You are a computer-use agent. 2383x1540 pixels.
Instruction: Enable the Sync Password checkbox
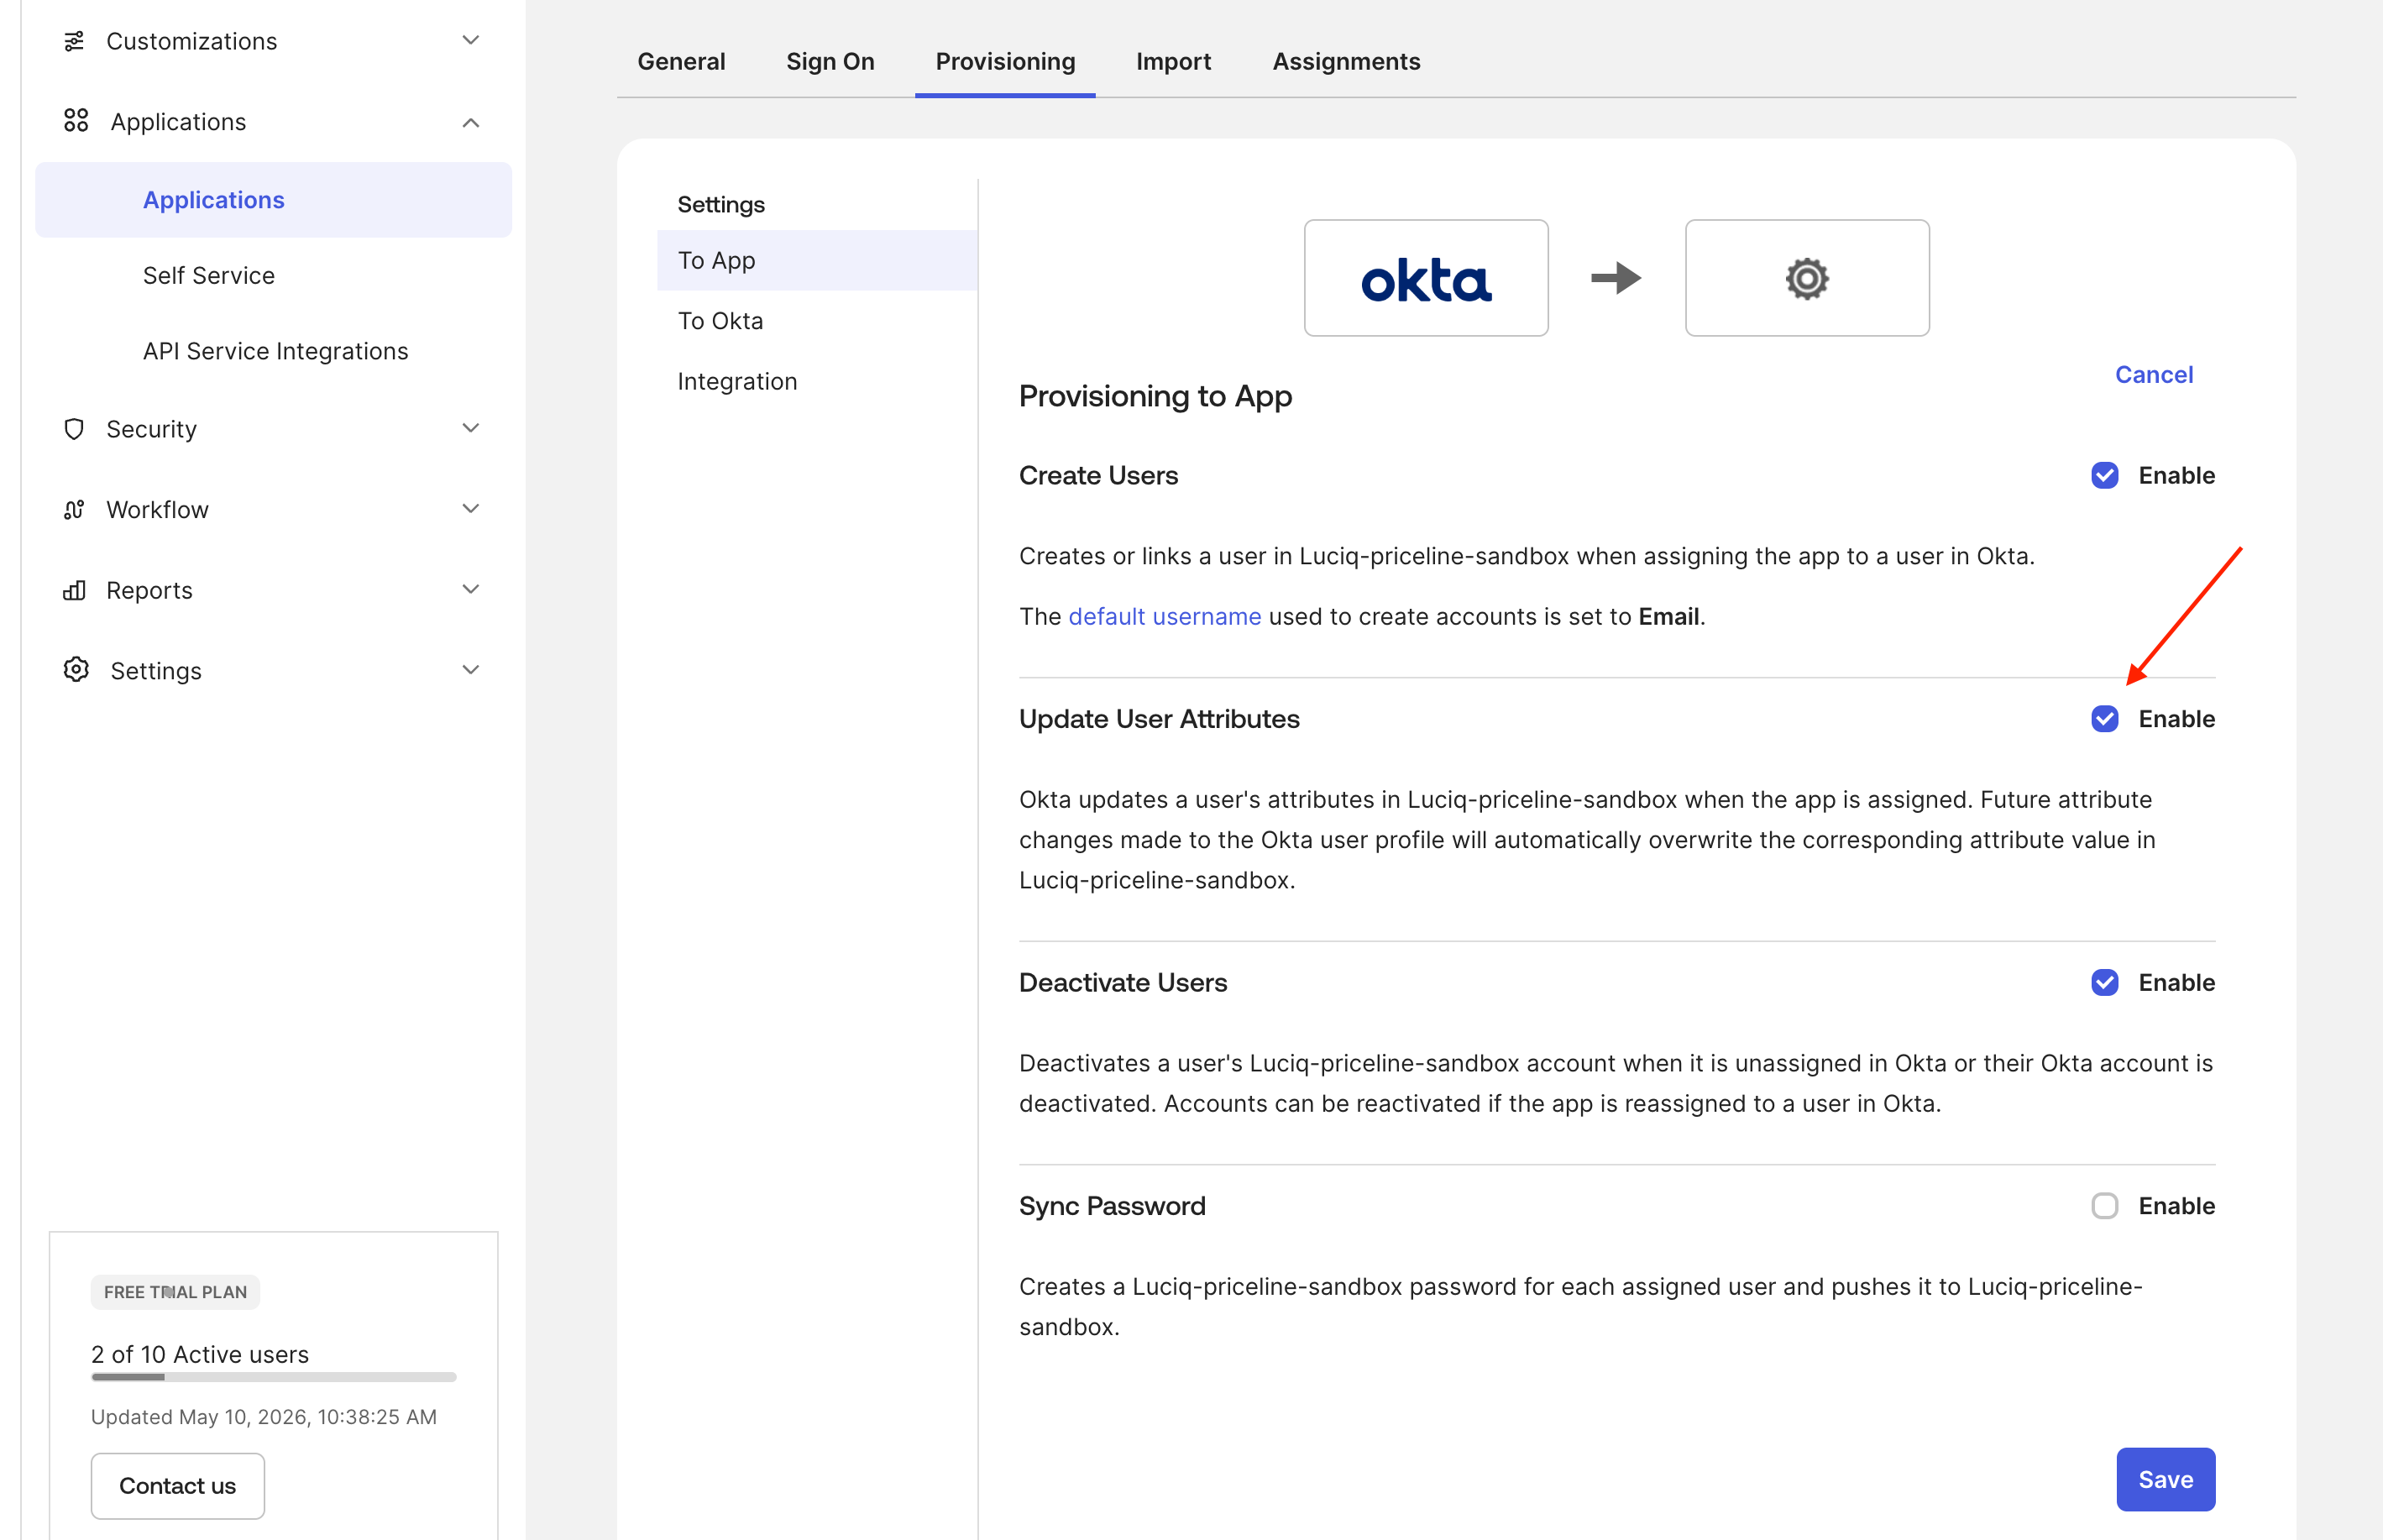click(2104, 1206)
